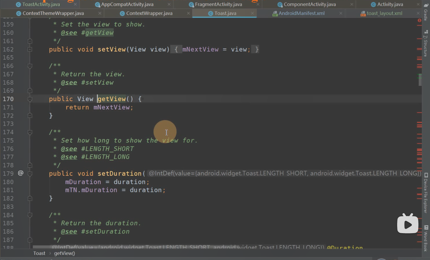Click line number 170 in the gutter
This screenshot has width=430, height=260.
pos(8,99)
